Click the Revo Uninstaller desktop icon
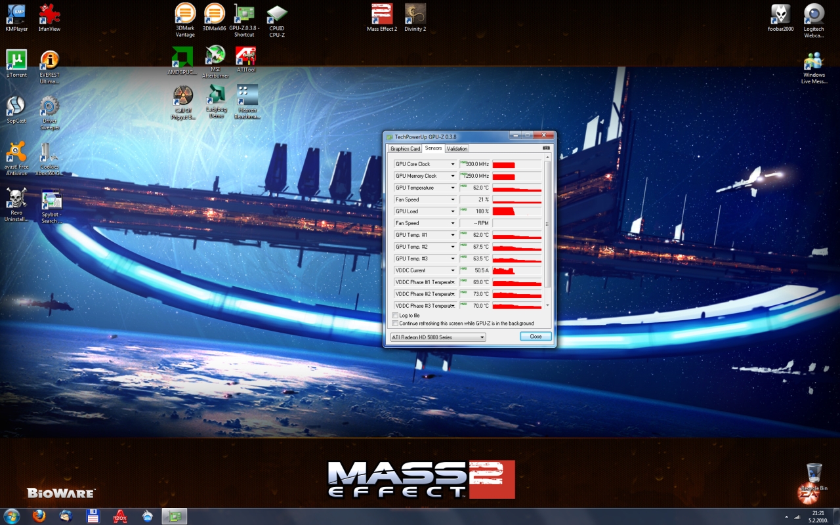 [16, 205]
